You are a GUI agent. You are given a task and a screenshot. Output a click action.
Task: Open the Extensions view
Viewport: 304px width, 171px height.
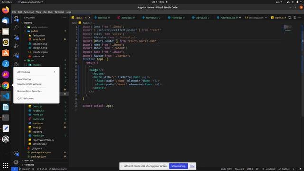[x=16, y=55]
